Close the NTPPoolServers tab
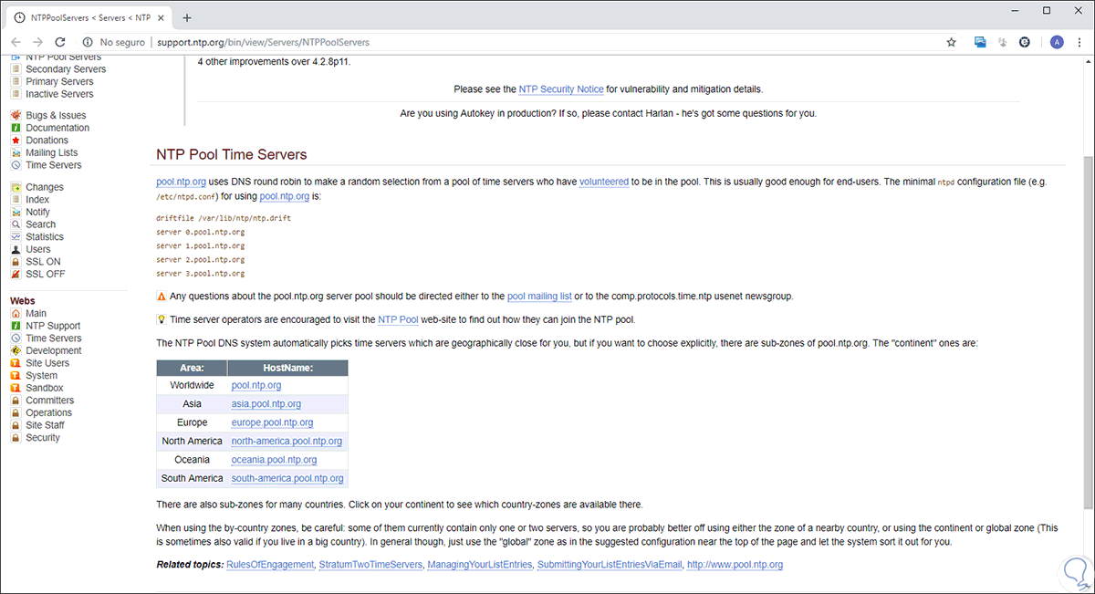1095x594 pixels. pyautogui.click(x=162, y=17)
